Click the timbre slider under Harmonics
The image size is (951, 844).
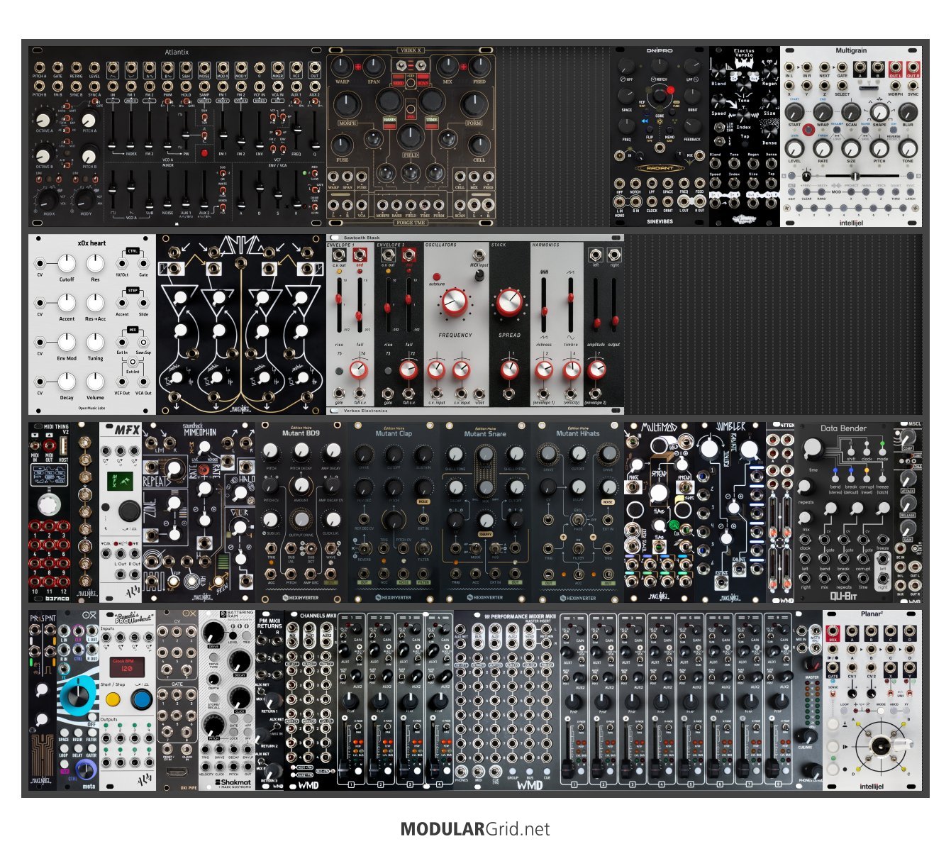(x=570, y=306)
